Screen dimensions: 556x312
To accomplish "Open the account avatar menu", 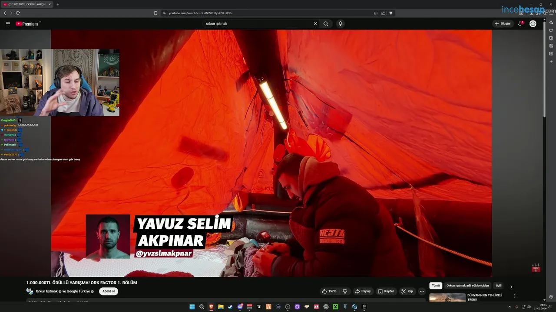I will coord(533,23).
